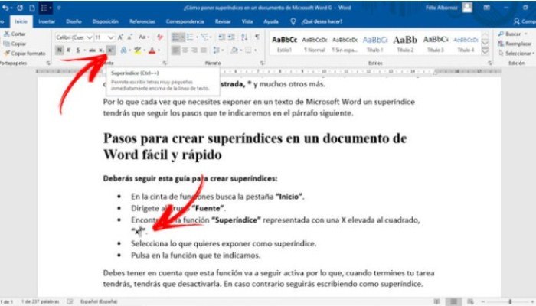Click the bullets list button
This screenshot has width=536, height=306.
pyautogui.click(x=175, y=37)
